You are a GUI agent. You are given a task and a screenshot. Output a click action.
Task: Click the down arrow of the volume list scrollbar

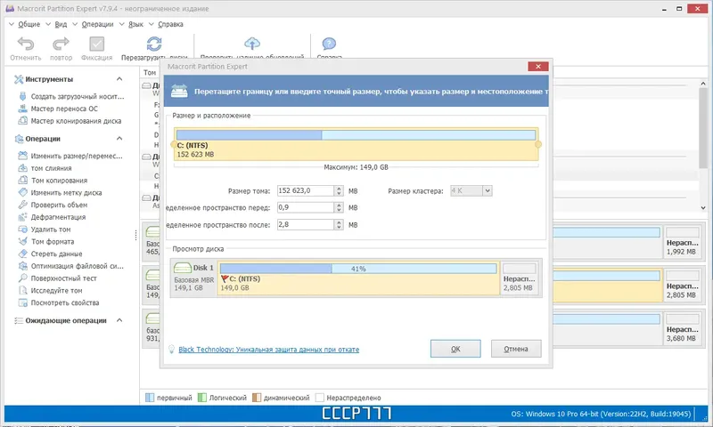tap(703, 207)
